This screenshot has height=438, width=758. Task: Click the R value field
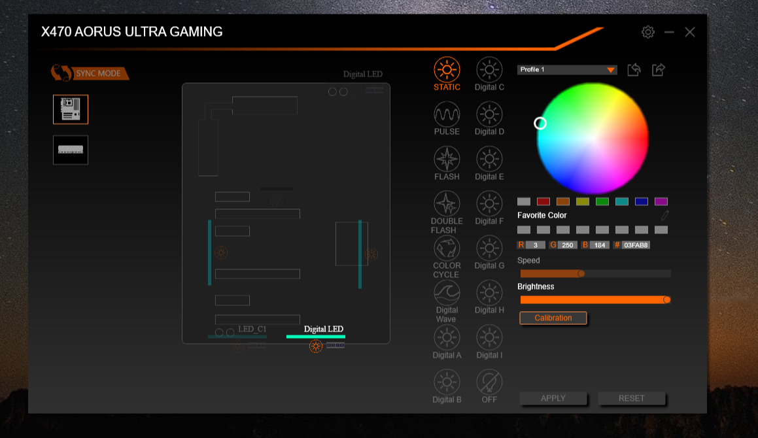click(536, 245)
